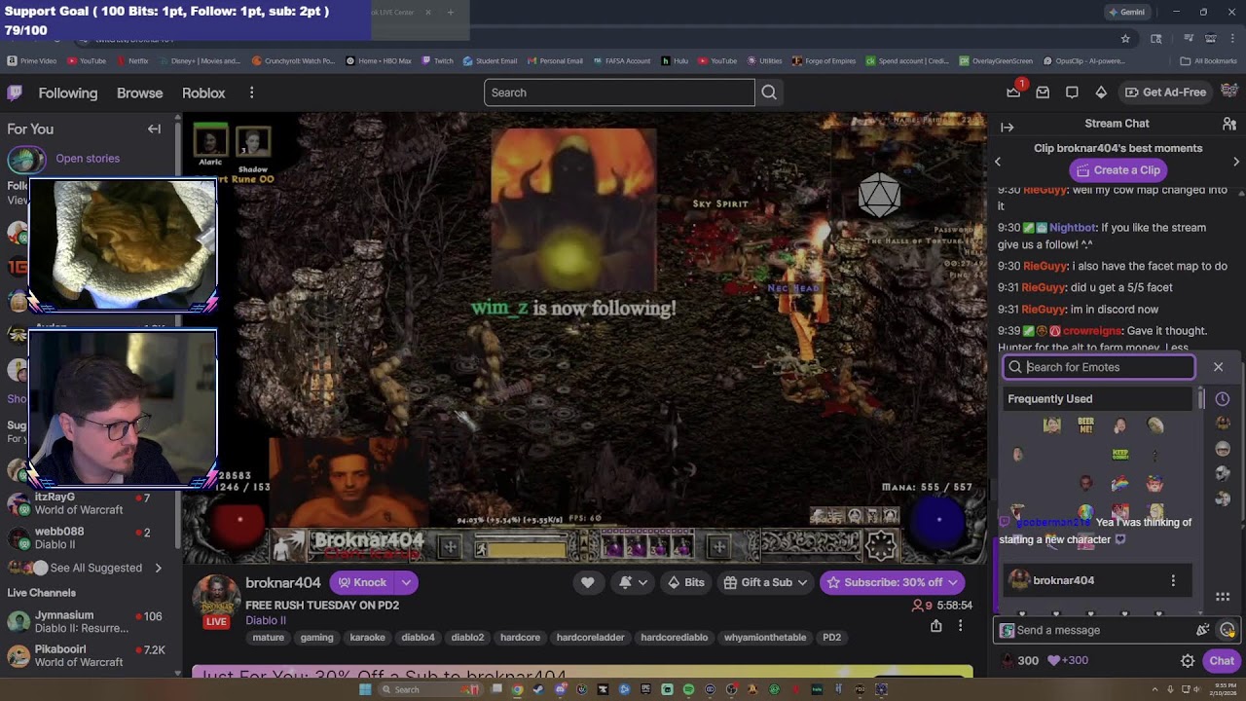Open the Roblox category tab
Image resolution: width=1246 pixels, height=701 pixels.
203,92
